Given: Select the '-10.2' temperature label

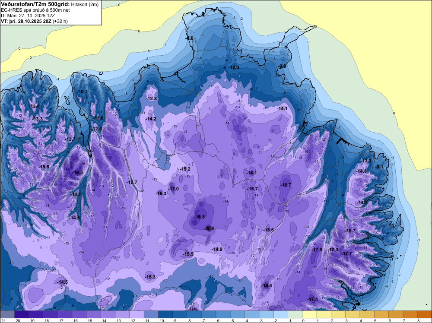Looking at the screenshot, I should point(83,92).
